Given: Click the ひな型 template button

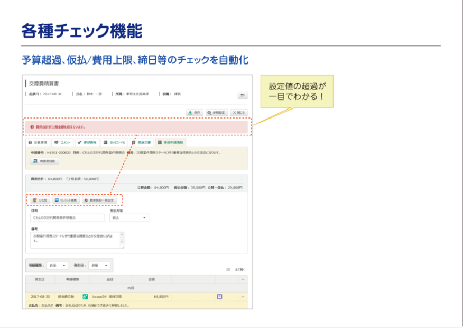Looking at the screenshot, I should [40, 201].
